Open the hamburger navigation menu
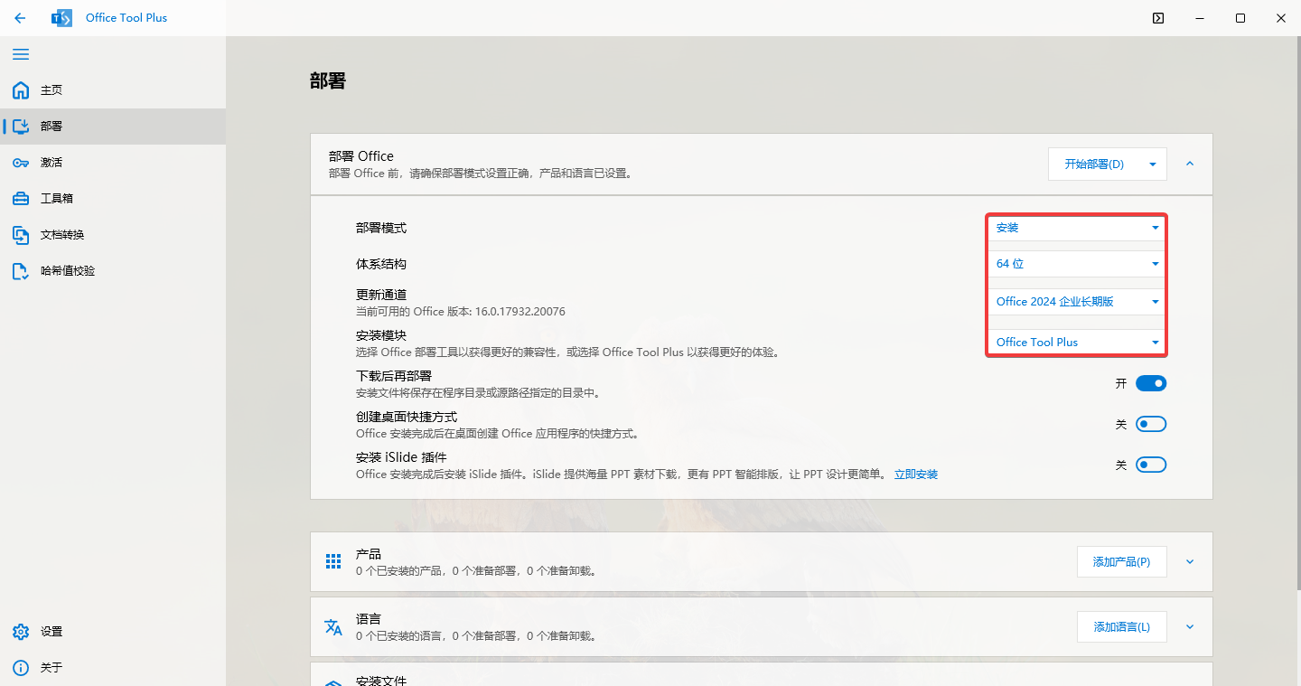 tap(20, 54)
